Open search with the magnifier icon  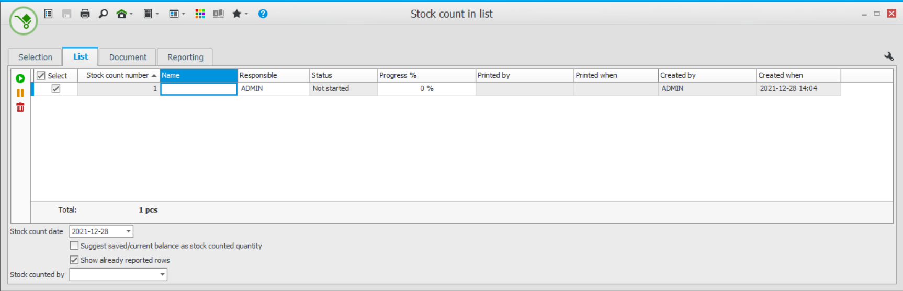coord(103,14)
